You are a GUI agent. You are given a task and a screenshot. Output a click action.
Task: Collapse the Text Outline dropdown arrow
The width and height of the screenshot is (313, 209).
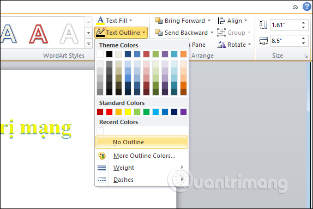click(144, 33)
